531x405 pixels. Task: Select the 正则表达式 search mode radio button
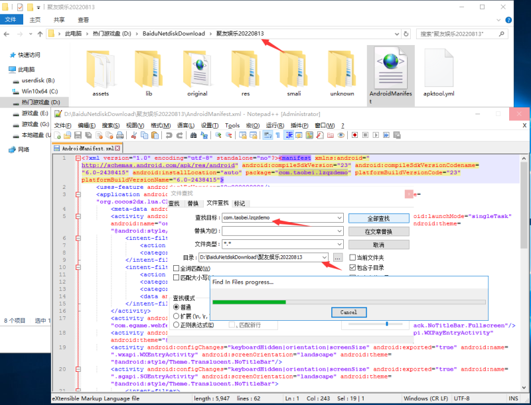click(x=176, y=324)
